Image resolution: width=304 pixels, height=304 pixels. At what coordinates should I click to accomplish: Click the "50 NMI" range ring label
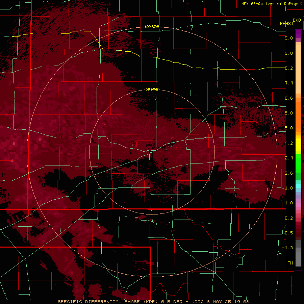(x=152, y=89)
